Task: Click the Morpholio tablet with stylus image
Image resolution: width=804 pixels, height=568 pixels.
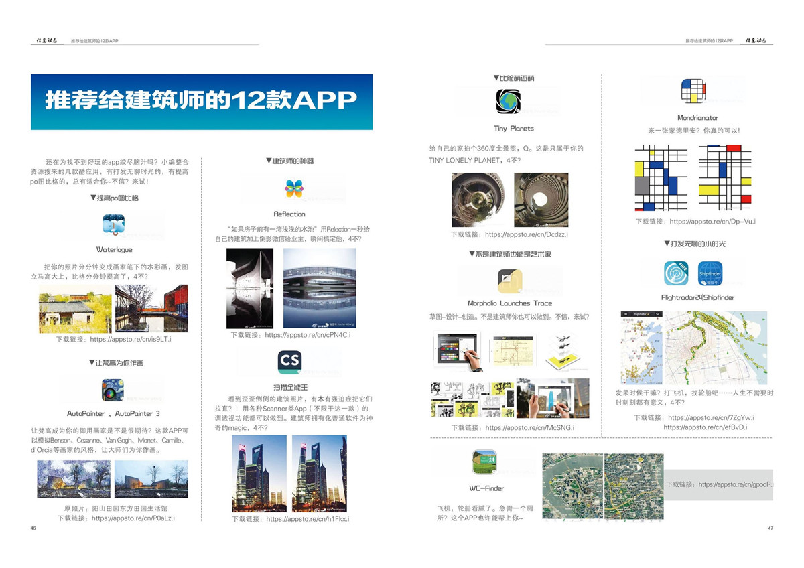Action: [458, 352]
